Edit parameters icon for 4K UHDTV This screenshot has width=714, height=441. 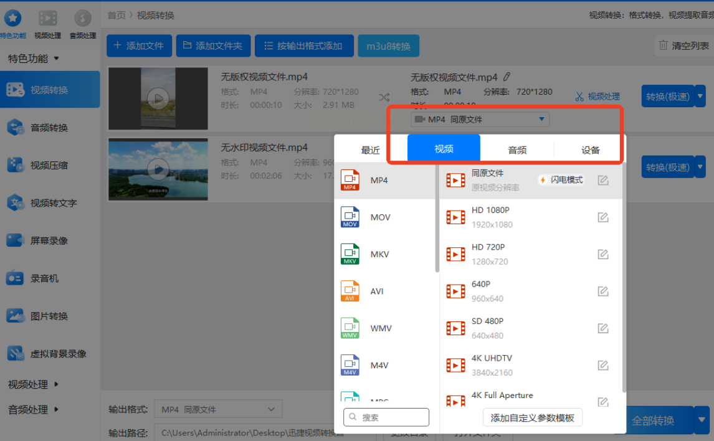[x=603, y=365]
